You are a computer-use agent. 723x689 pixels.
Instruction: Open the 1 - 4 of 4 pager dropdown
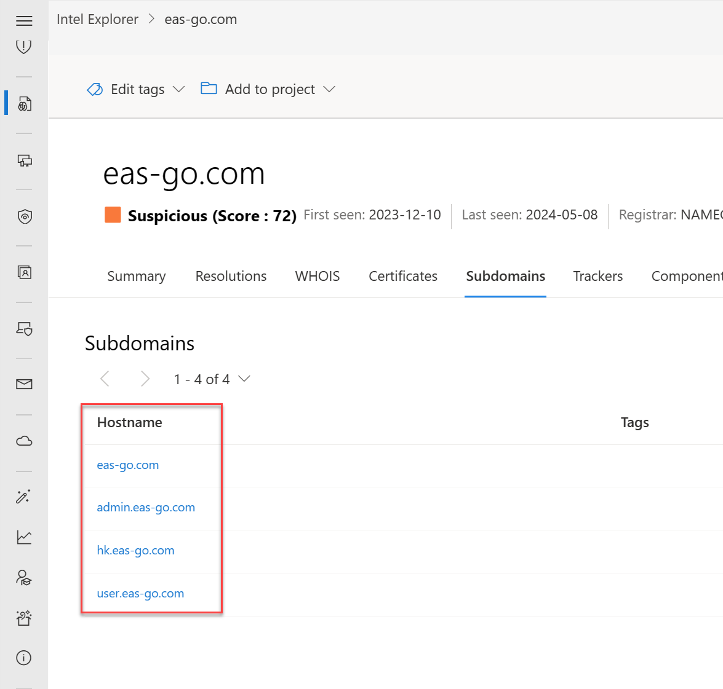click(x=212, y=379)
